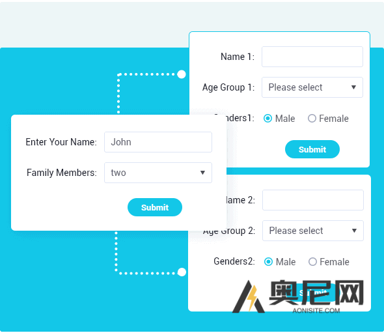384x333 pixels.
Task: Open the Family Members dropdown
Action: coord(158,173)
